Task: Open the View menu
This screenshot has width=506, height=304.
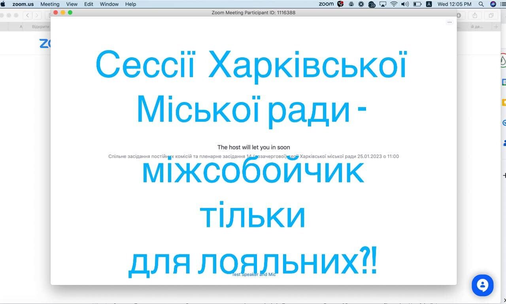Action: (72, 4)
